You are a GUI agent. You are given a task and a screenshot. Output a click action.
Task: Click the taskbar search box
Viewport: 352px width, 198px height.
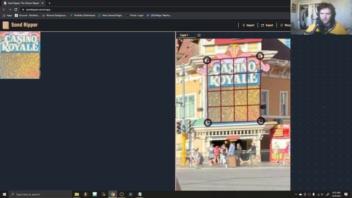[40, 194]
